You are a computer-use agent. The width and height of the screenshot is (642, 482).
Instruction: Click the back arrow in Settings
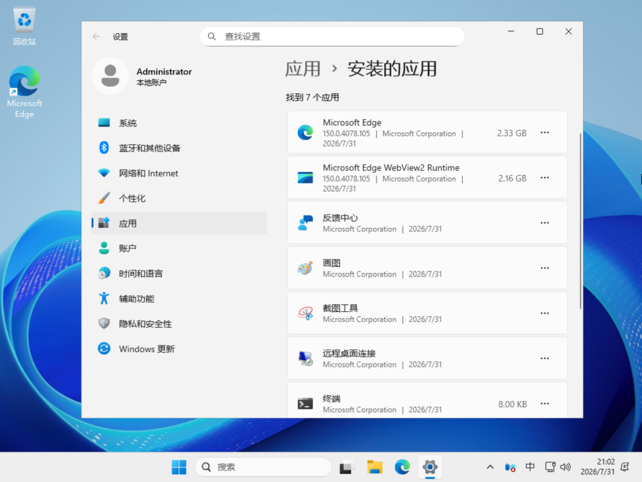[x=97, y=36]
